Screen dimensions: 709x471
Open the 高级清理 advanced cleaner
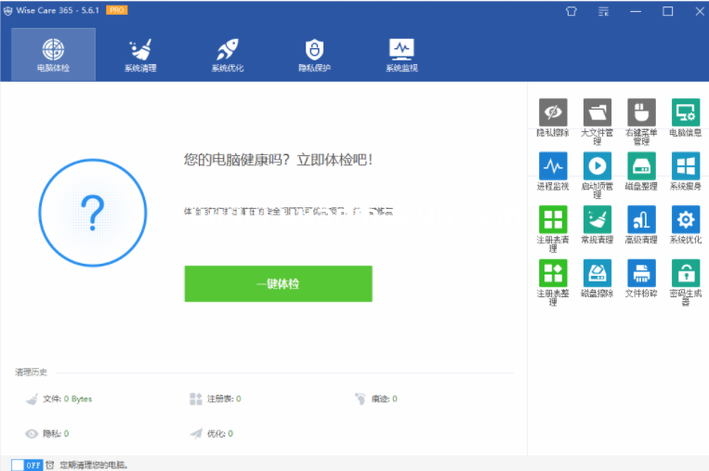[641, 225]
